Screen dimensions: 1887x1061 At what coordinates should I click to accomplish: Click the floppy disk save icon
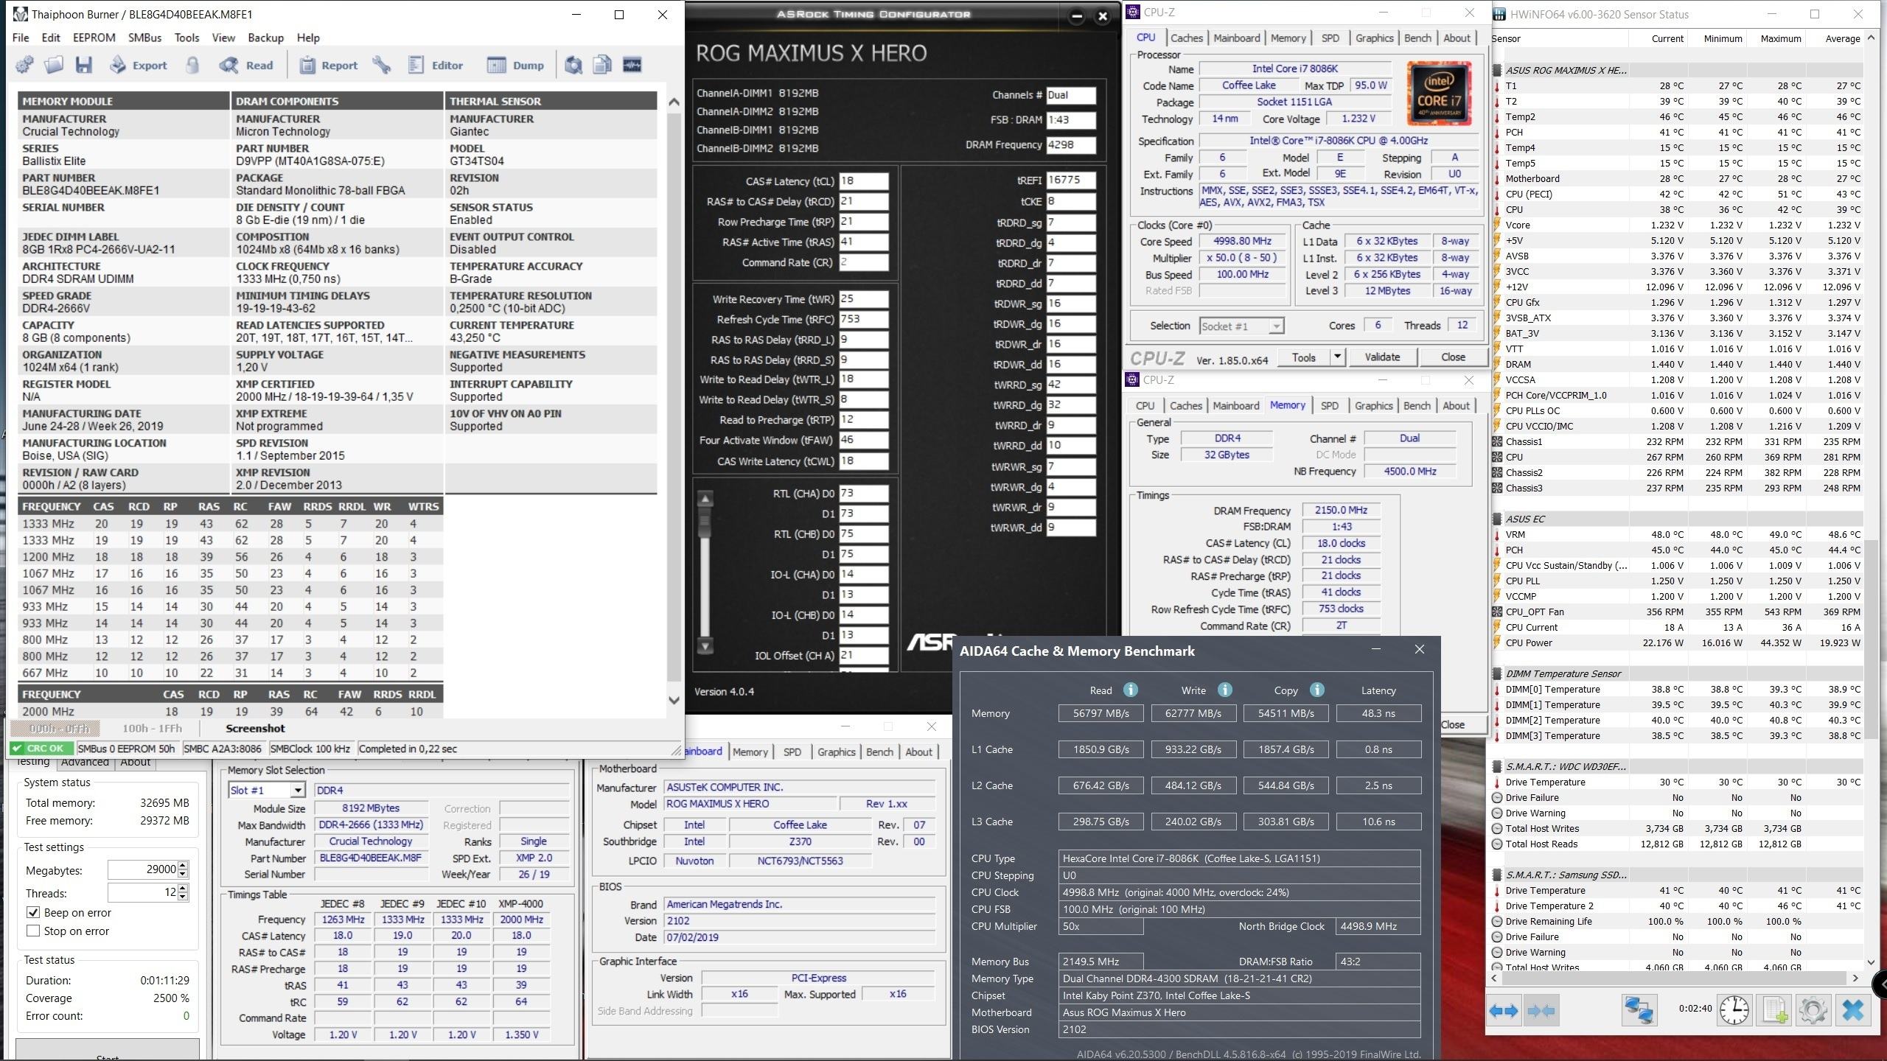click(84, 65)
